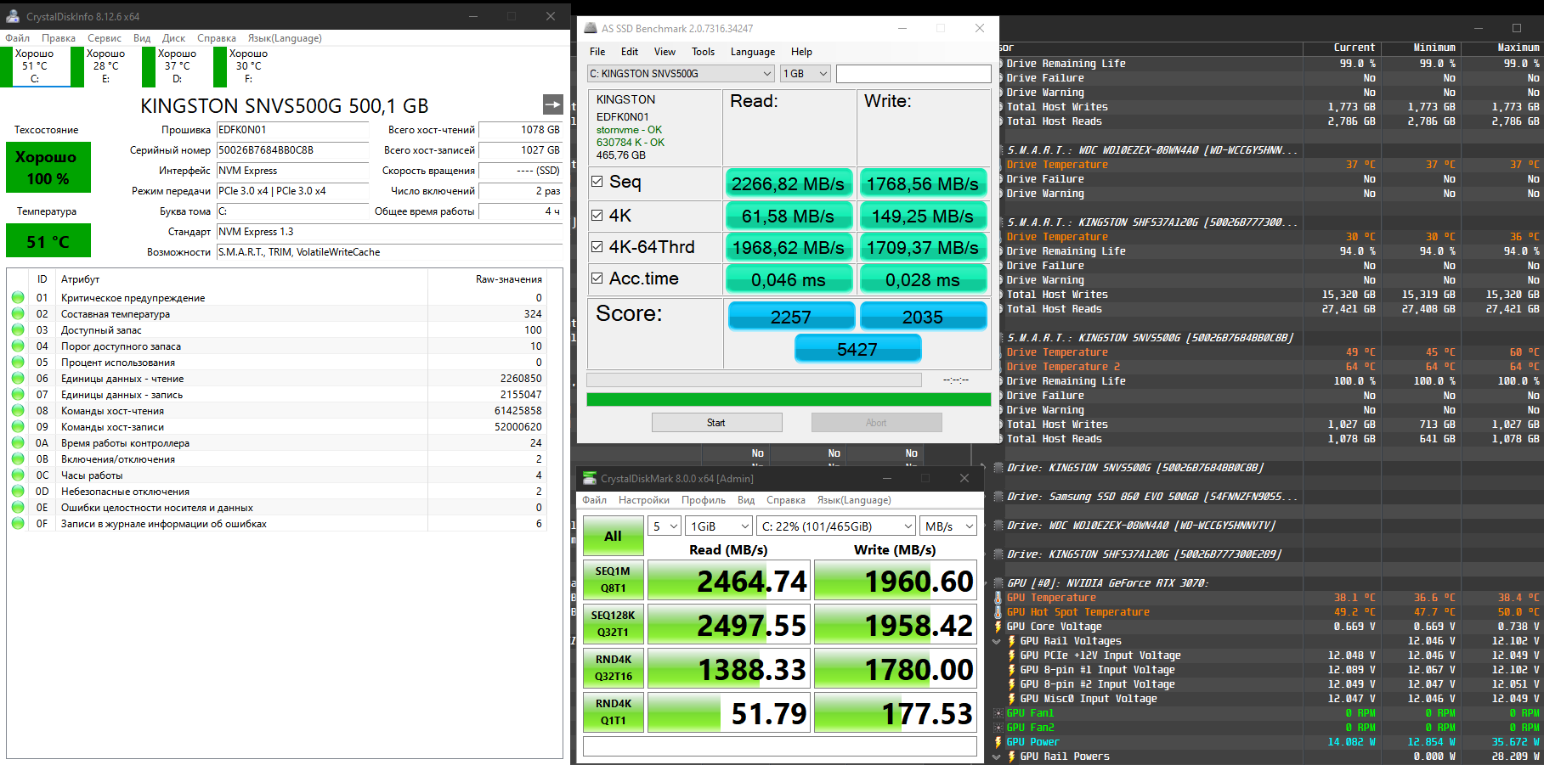Open the test count dropdown showing 5 in CrystalDiskMark
The image size is (1544, 765).
click(665, 526)
